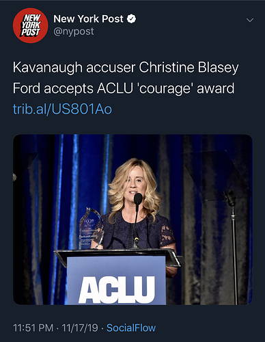Click the teleprompter glass panel in the photo
The image size is (265, 342).
tap(217, 174)
